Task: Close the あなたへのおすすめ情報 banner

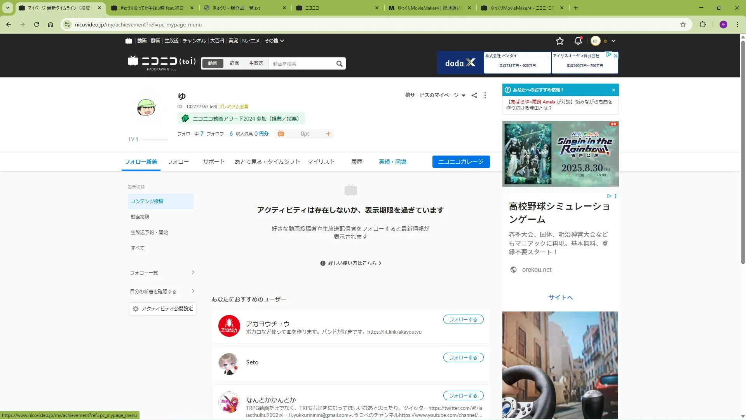Action: (614, 90)
